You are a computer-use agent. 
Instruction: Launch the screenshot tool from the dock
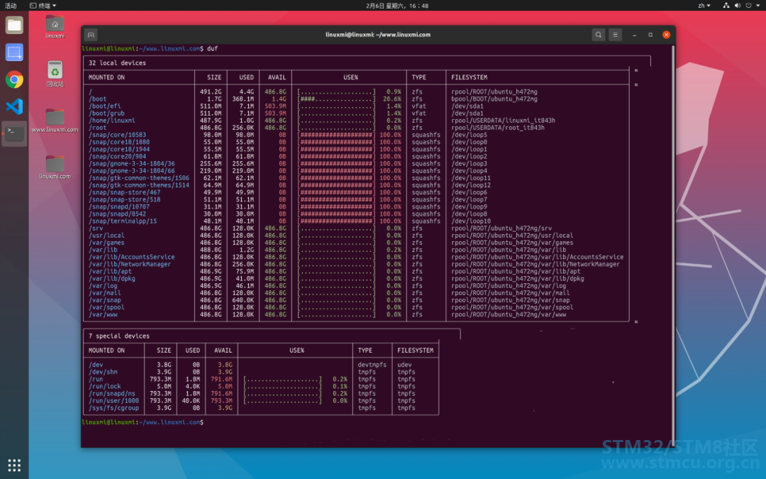14,53
